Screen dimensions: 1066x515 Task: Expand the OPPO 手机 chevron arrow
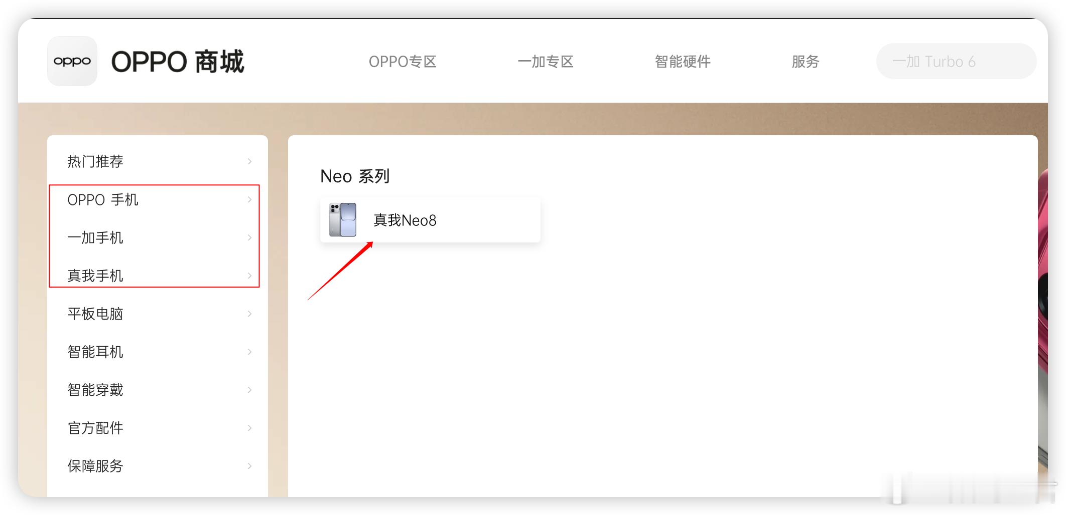pos(249,199)
